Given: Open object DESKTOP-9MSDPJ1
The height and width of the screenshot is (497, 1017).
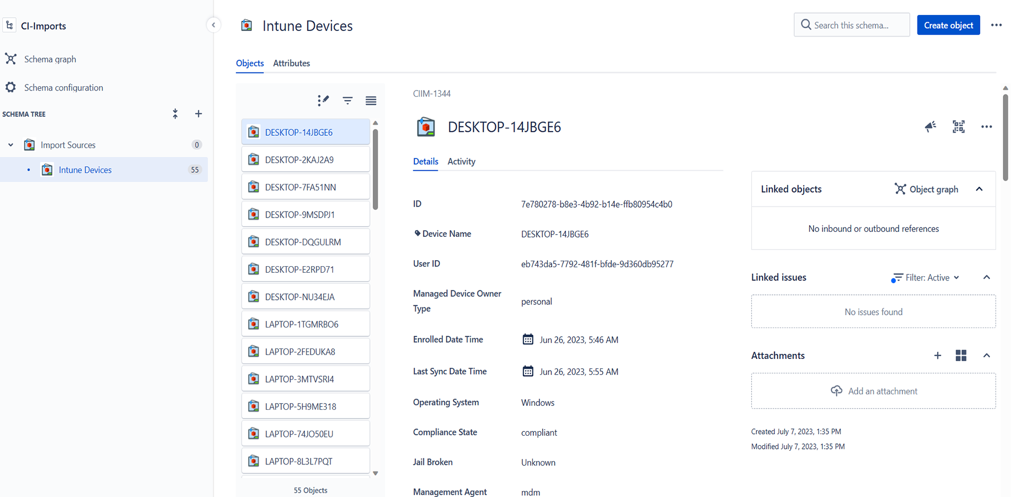Looking at the screenshot, I should tap(306, 214).
